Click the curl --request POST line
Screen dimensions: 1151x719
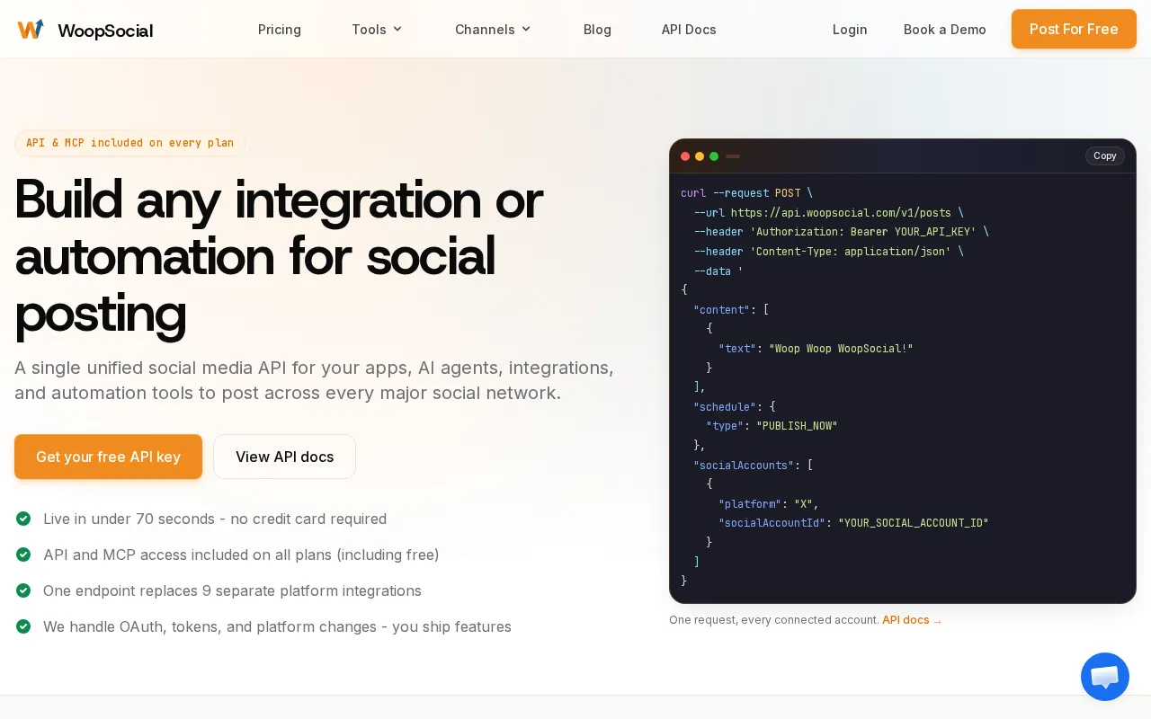746,193
